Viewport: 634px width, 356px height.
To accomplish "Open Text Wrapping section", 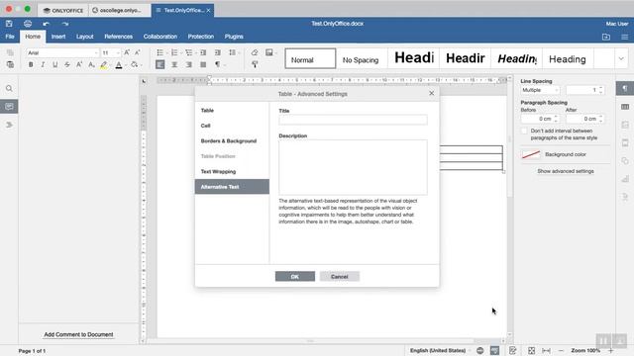I will (232, 171).
